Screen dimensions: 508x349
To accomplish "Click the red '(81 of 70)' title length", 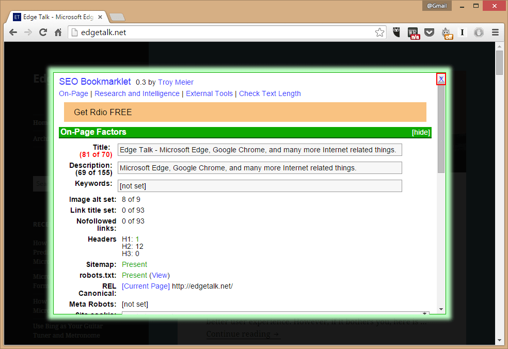I will pos(96,154).
